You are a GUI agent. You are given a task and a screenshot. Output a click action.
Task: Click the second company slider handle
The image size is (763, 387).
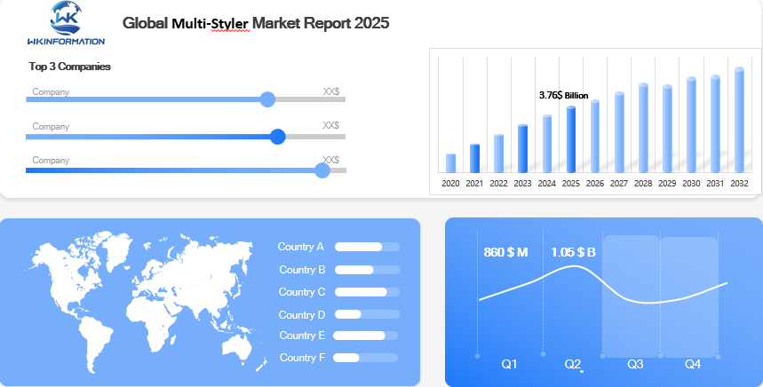(x=277, y=137)
